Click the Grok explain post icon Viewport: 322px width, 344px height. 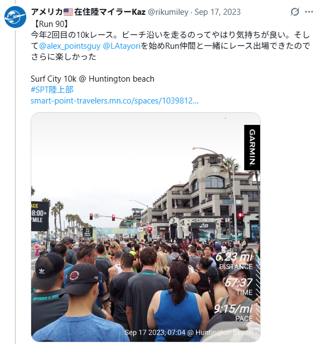(295, 12)
